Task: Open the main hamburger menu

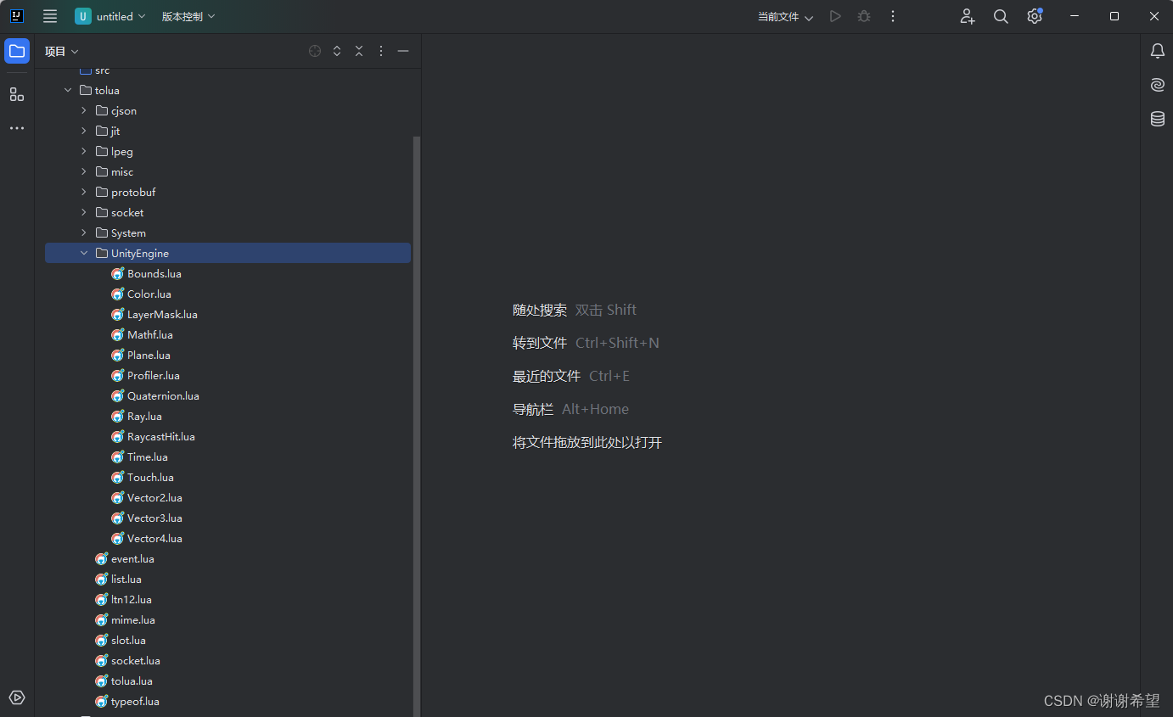Action: (50, 16)
